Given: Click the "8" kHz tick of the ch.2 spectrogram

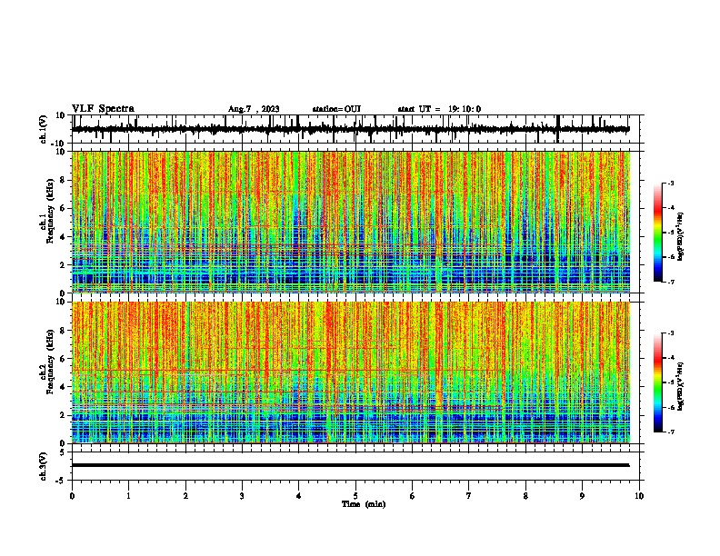Looking at the screenshot, I should (63, 331).
